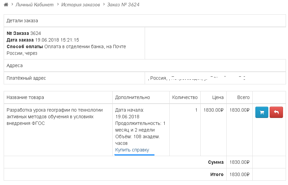The image size is (288, 185).
Task: Click the Платёжный адрес label
Action: tap(26, 78)
